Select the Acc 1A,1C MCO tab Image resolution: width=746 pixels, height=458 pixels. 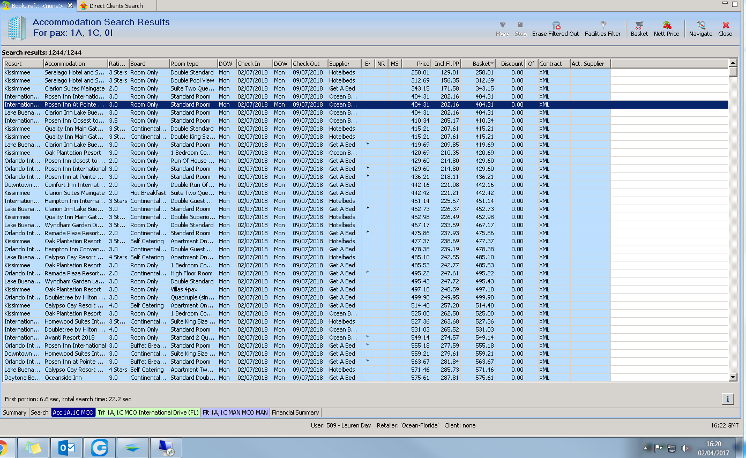pos(73,412)
